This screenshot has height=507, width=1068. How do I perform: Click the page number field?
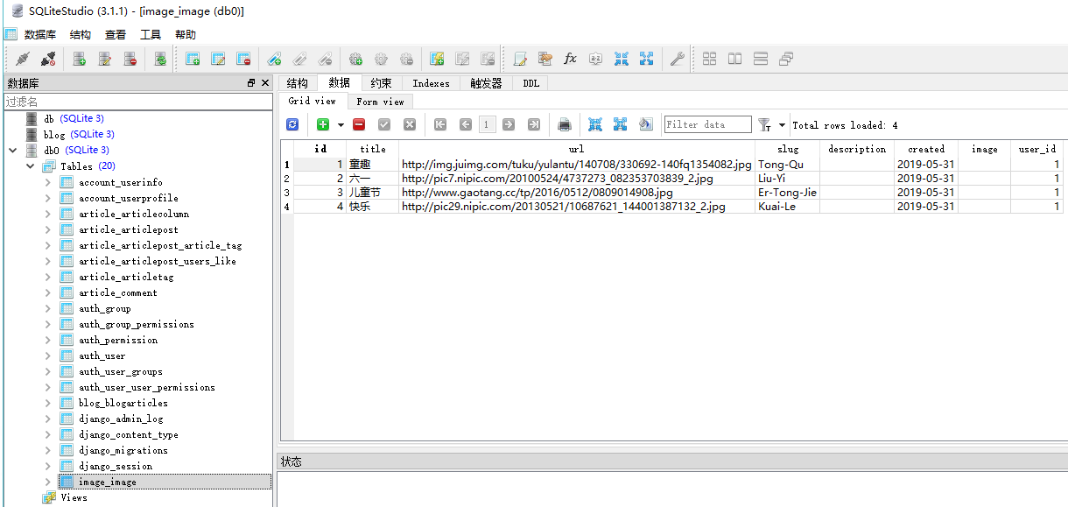pyautogui.click(x=487, y=124)
